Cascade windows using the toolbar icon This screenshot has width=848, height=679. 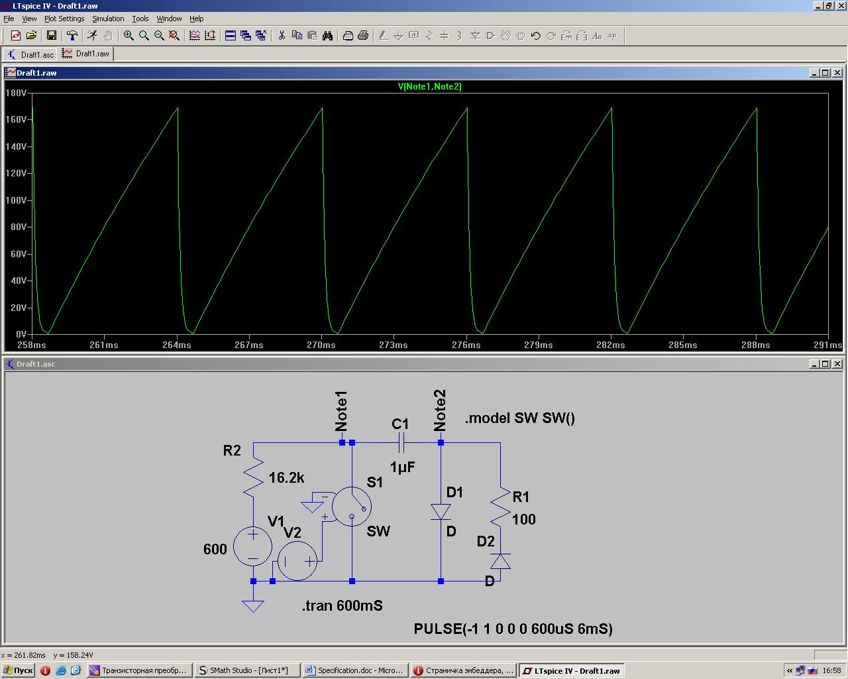246,36
